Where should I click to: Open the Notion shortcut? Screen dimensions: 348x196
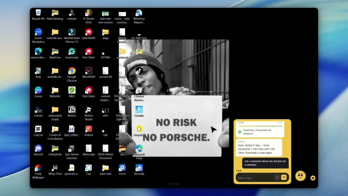(x=72, y=111)
